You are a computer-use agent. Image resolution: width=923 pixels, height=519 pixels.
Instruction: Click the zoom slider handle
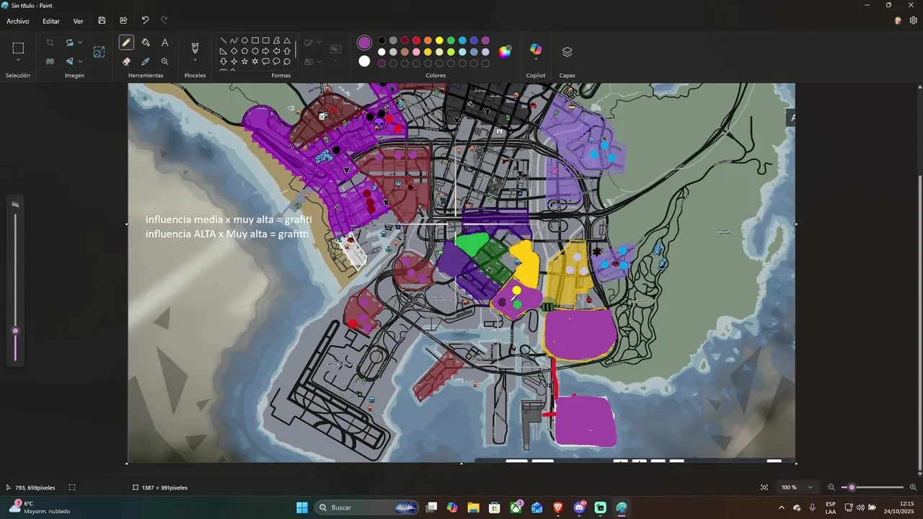pyautogui.click(x=852, y=487)
